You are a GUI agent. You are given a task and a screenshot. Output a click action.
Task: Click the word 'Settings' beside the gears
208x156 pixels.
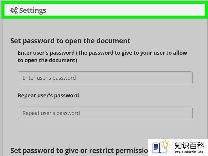[x=33, y=11]
